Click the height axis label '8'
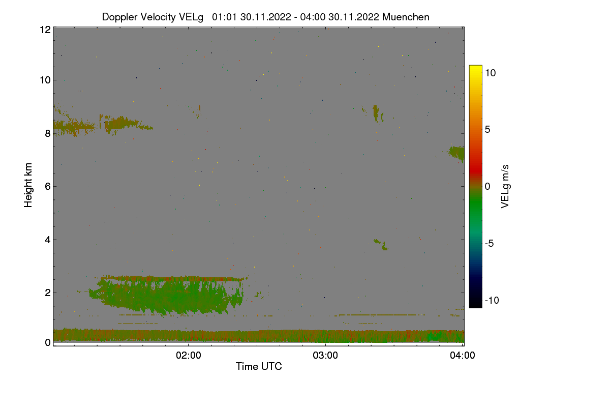This screenshot has height=407, width=610. (48, 133)
